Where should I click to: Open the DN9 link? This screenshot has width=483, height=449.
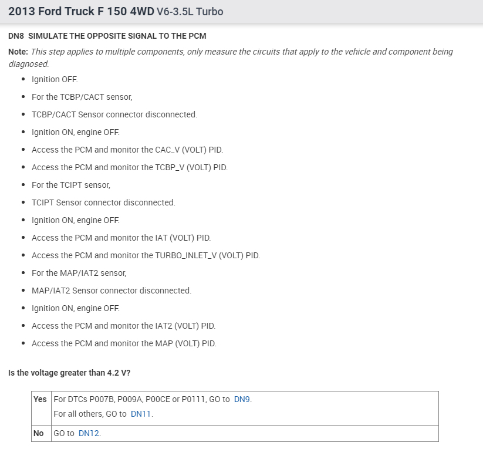[x=242, y=399]
